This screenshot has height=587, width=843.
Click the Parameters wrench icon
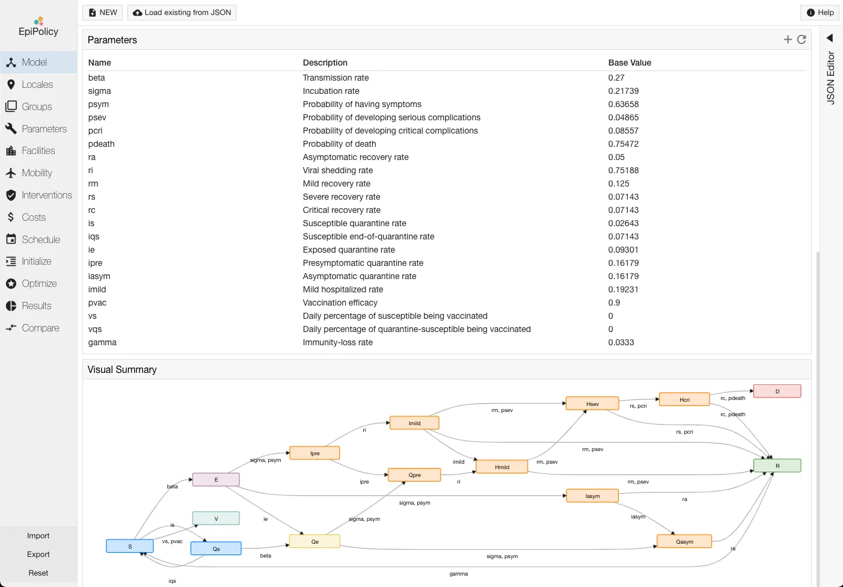click(x=12, y=128)
